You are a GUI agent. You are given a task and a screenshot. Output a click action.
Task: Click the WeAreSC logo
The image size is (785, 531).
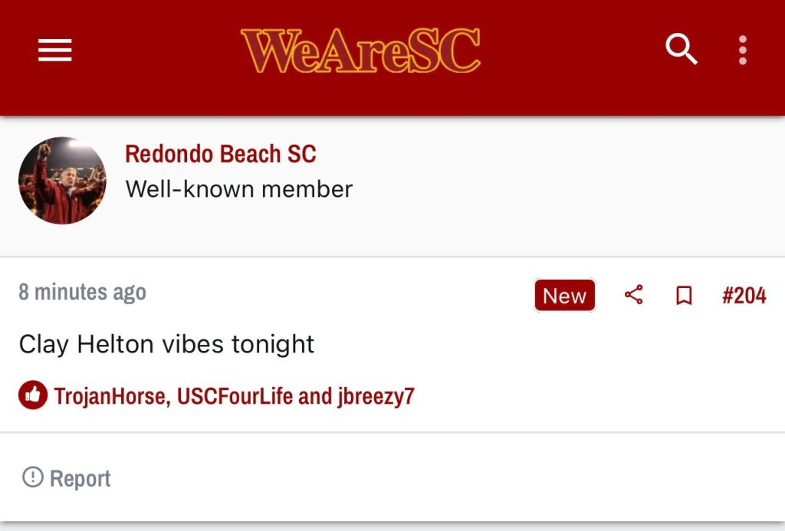click(x=360, y=51)
